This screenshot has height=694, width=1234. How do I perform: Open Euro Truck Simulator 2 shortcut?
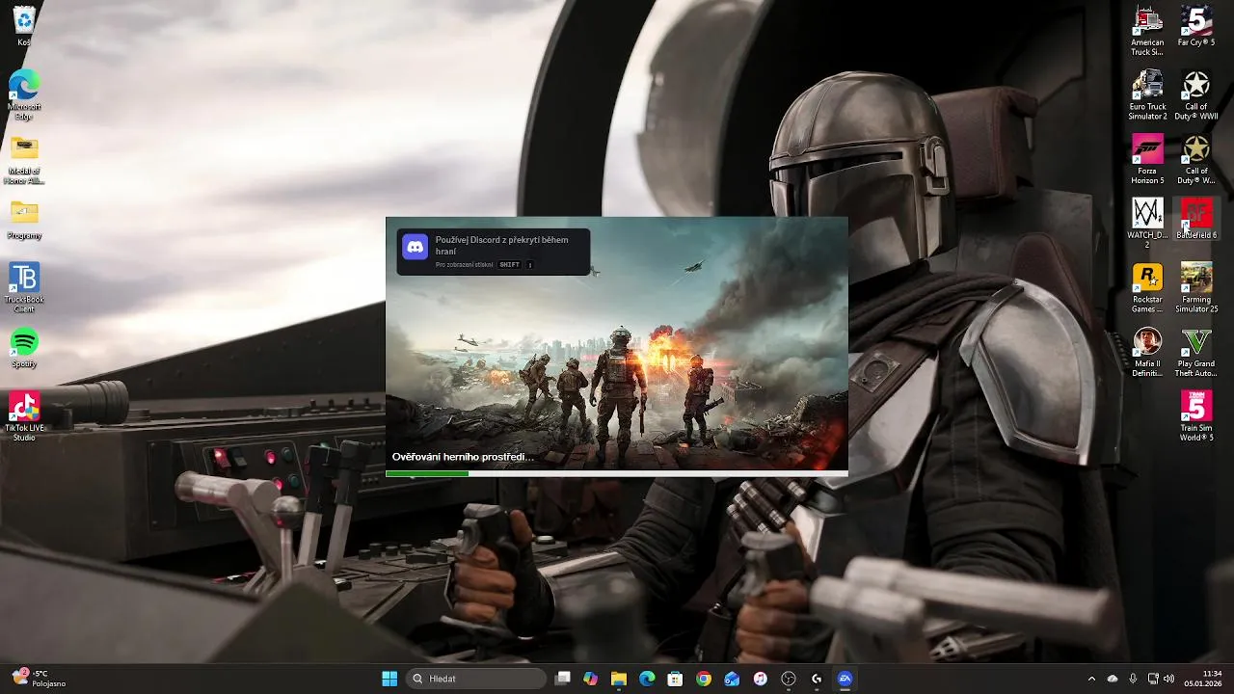coord(1147,94)
